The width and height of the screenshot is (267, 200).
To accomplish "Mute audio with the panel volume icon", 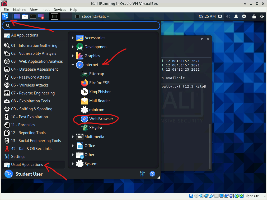I will [228, 17].
